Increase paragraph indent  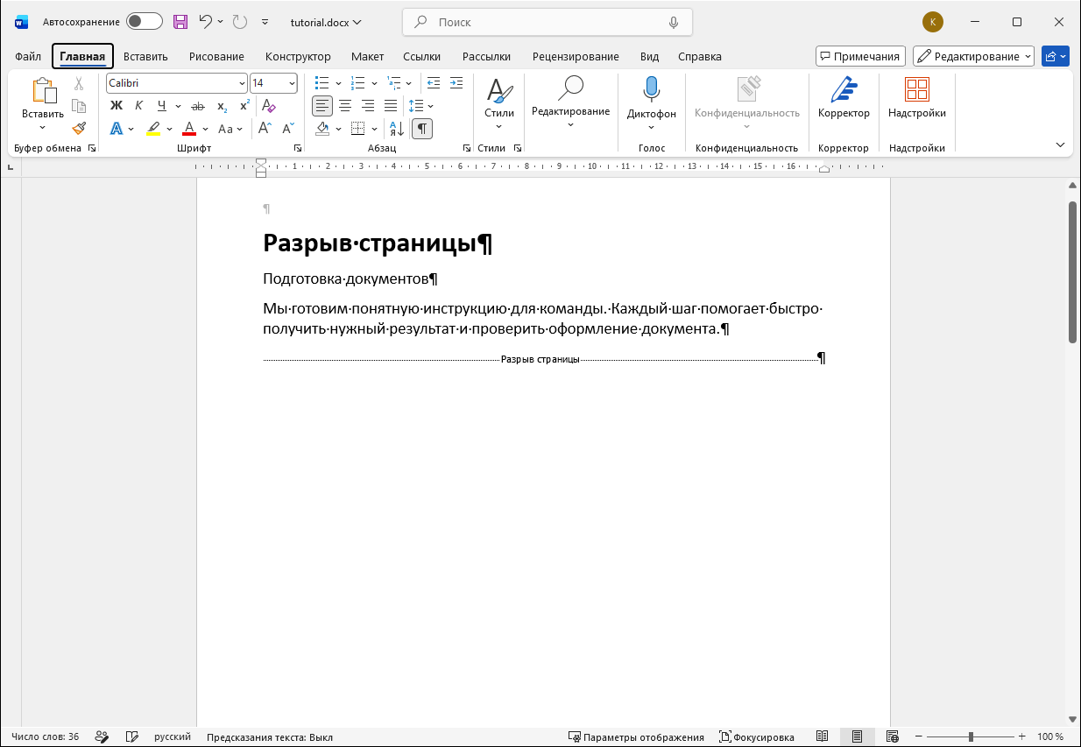(456, 83)
